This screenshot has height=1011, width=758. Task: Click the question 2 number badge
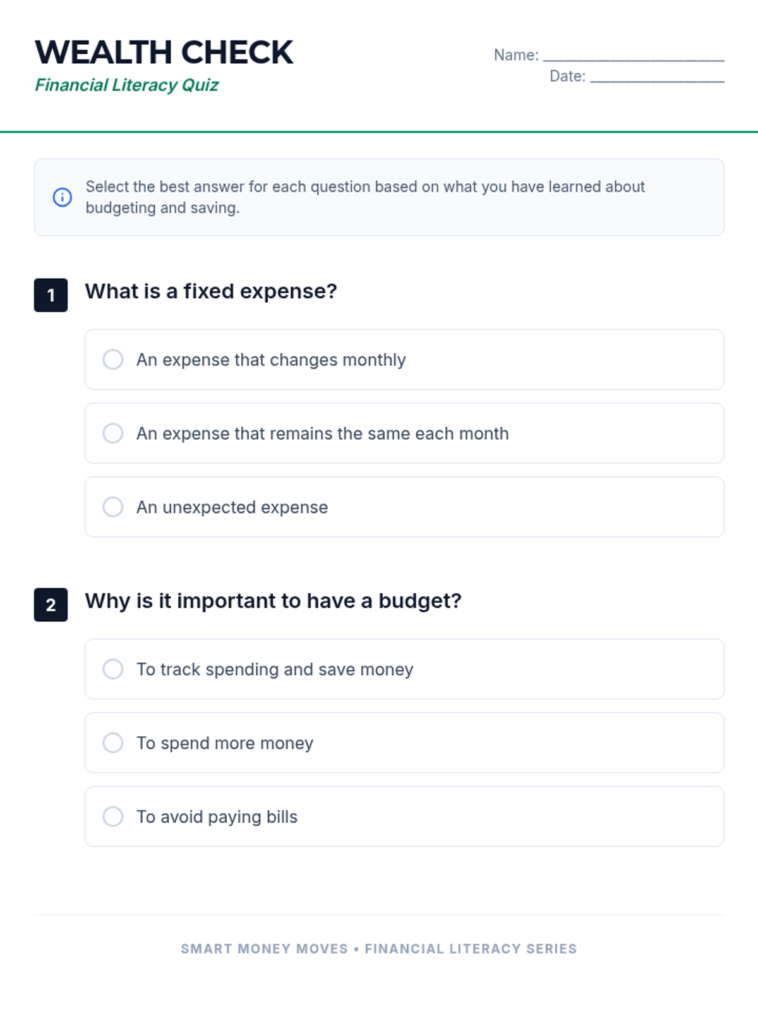tap(51, 605)
